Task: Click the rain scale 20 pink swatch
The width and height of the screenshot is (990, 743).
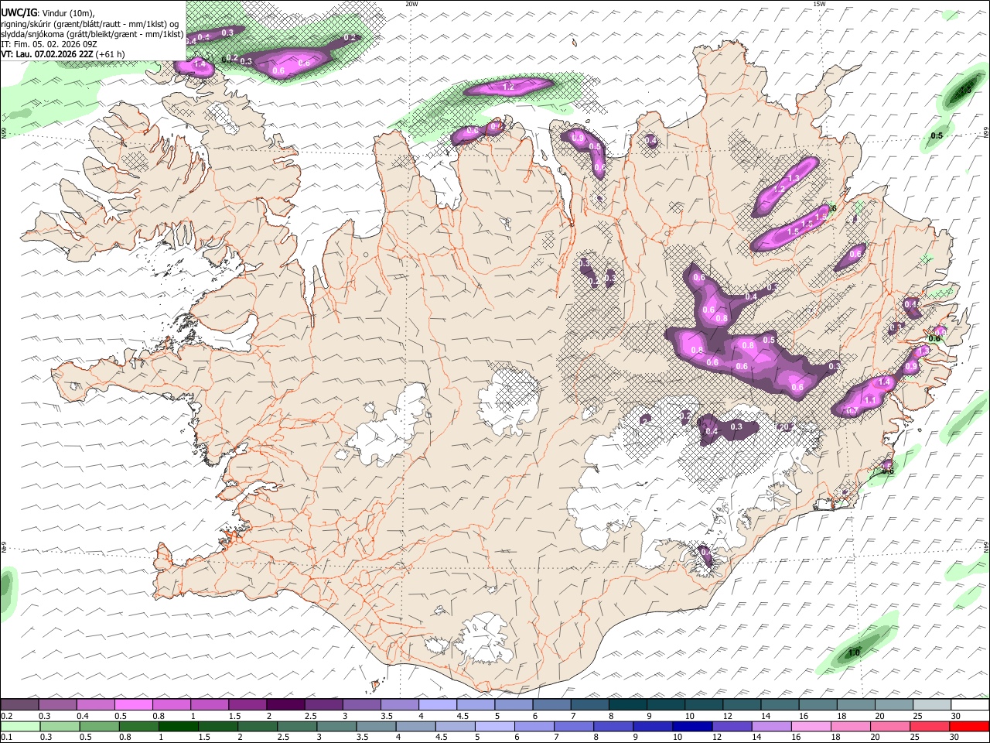Action: click(x=891, y=726)
